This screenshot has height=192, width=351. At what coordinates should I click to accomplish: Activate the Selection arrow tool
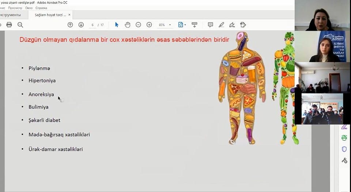(117, 25)
